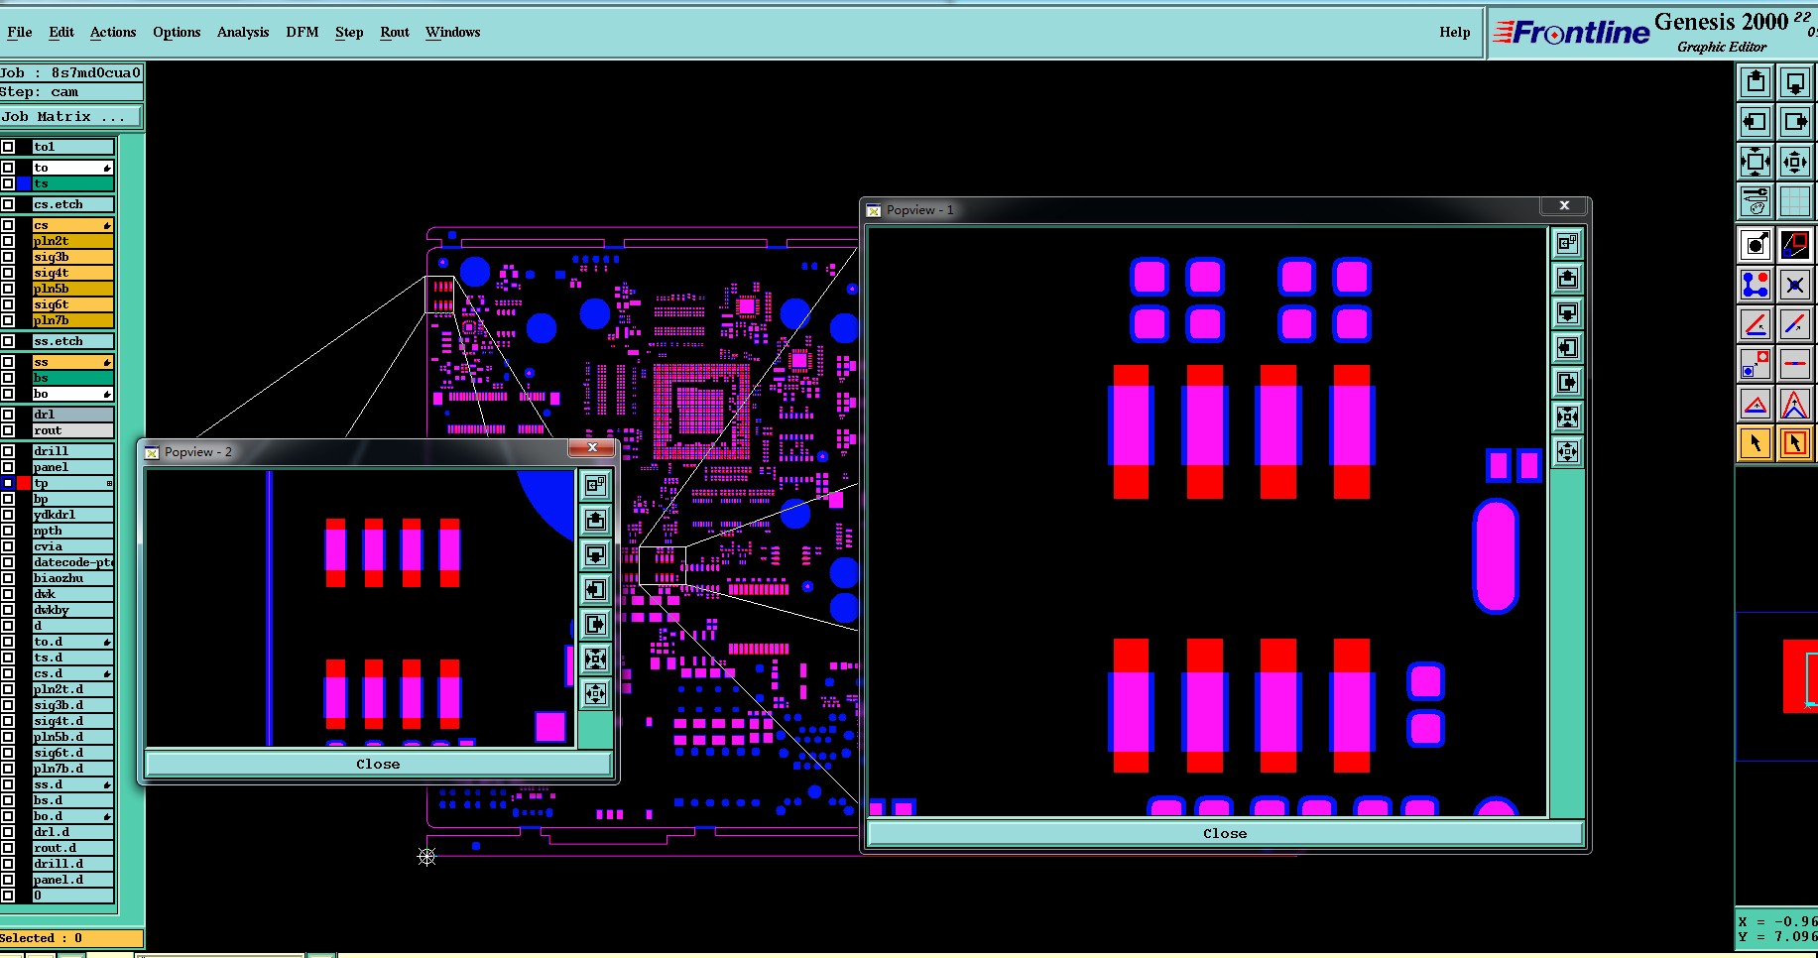Select the layer named datecode-pt
This screenshot has height=958, width=1818.
pos(73,562)
